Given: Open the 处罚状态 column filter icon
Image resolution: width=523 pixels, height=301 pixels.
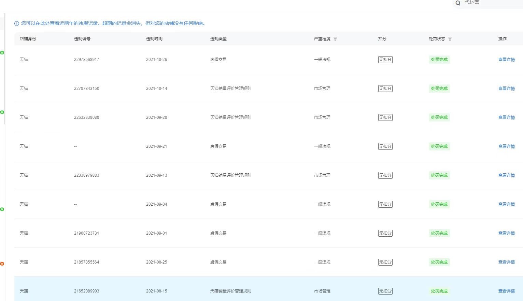Looking at the screenshot, I should [450, 39].
